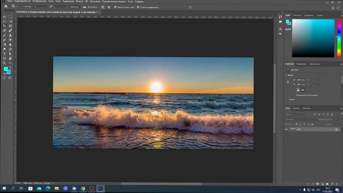This screenshot has width=343, height=193.
Task: Click the Clear button in options bar
Action: pos(74,7)
